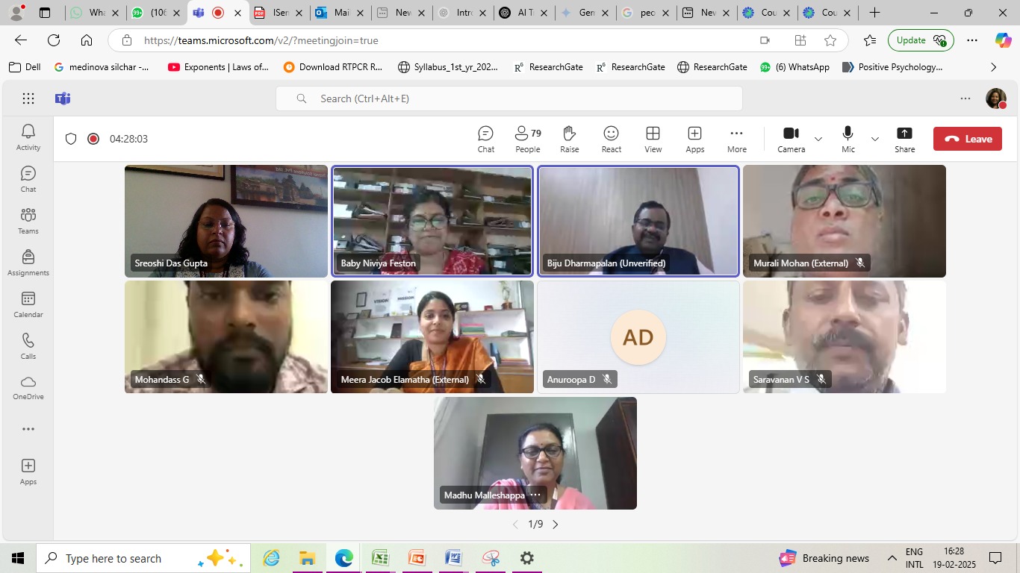Open the meeting Chat panel
The height and width of the screenshot is (573, 1020).
(x=486, y=139)
